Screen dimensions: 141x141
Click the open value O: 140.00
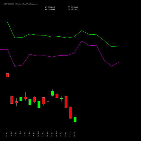point(50,10)
